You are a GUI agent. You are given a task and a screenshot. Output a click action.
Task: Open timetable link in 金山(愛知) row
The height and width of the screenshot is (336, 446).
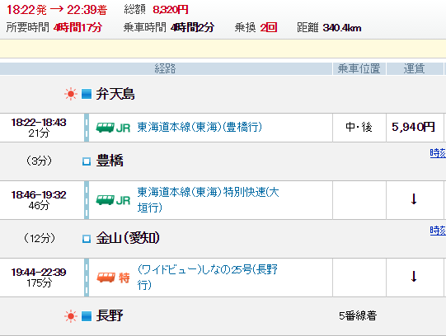pyautogui.click(x=438, y=231)
